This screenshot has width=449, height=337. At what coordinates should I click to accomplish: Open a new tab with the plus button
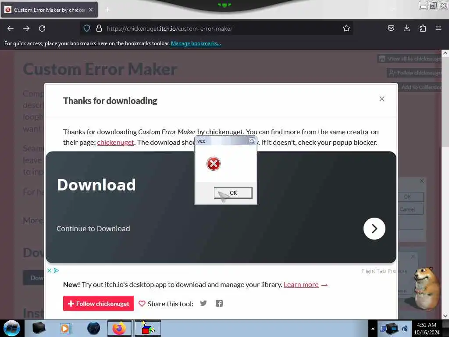[x=107, y=10]
